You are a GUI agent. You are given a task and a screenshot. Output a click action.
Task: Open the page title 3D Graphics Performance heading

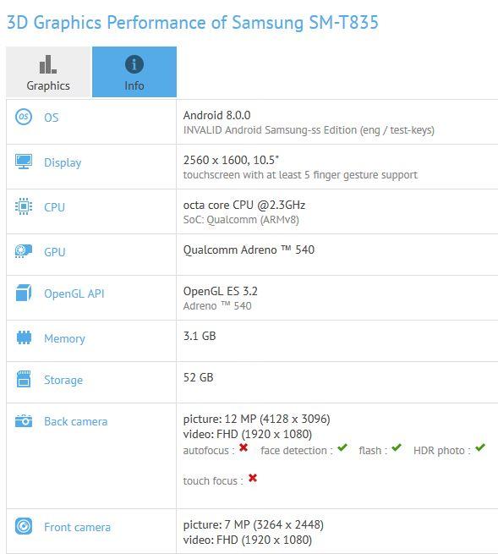[193, 23]
